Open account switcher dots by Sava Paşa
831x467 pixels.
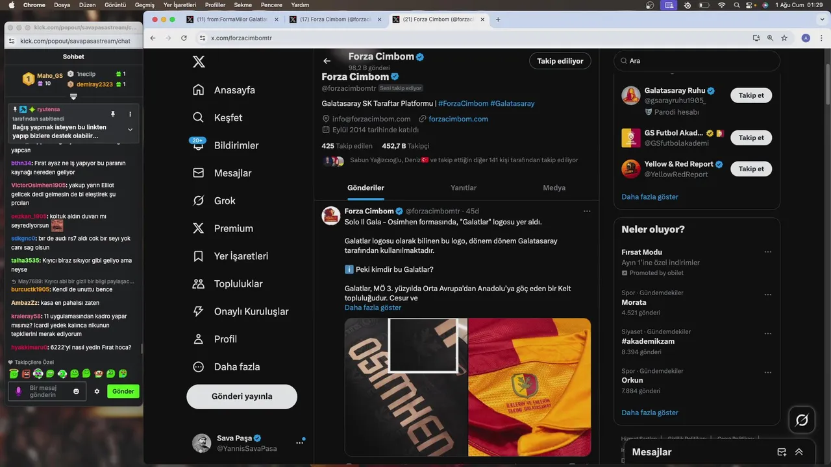pyautogui.click(x=299, y=442)
